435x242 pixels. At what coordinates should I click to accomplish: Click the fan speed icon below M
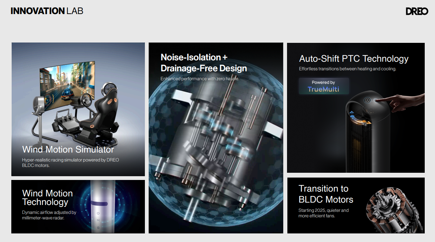pos(98,228)
